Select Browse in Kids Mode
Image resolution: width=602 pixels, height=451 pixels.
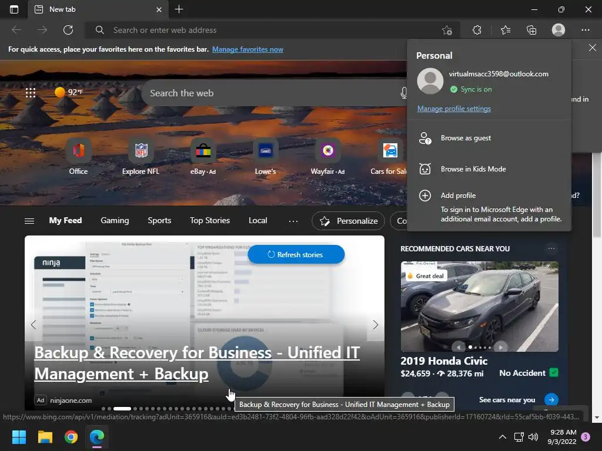tap(489, 169)
